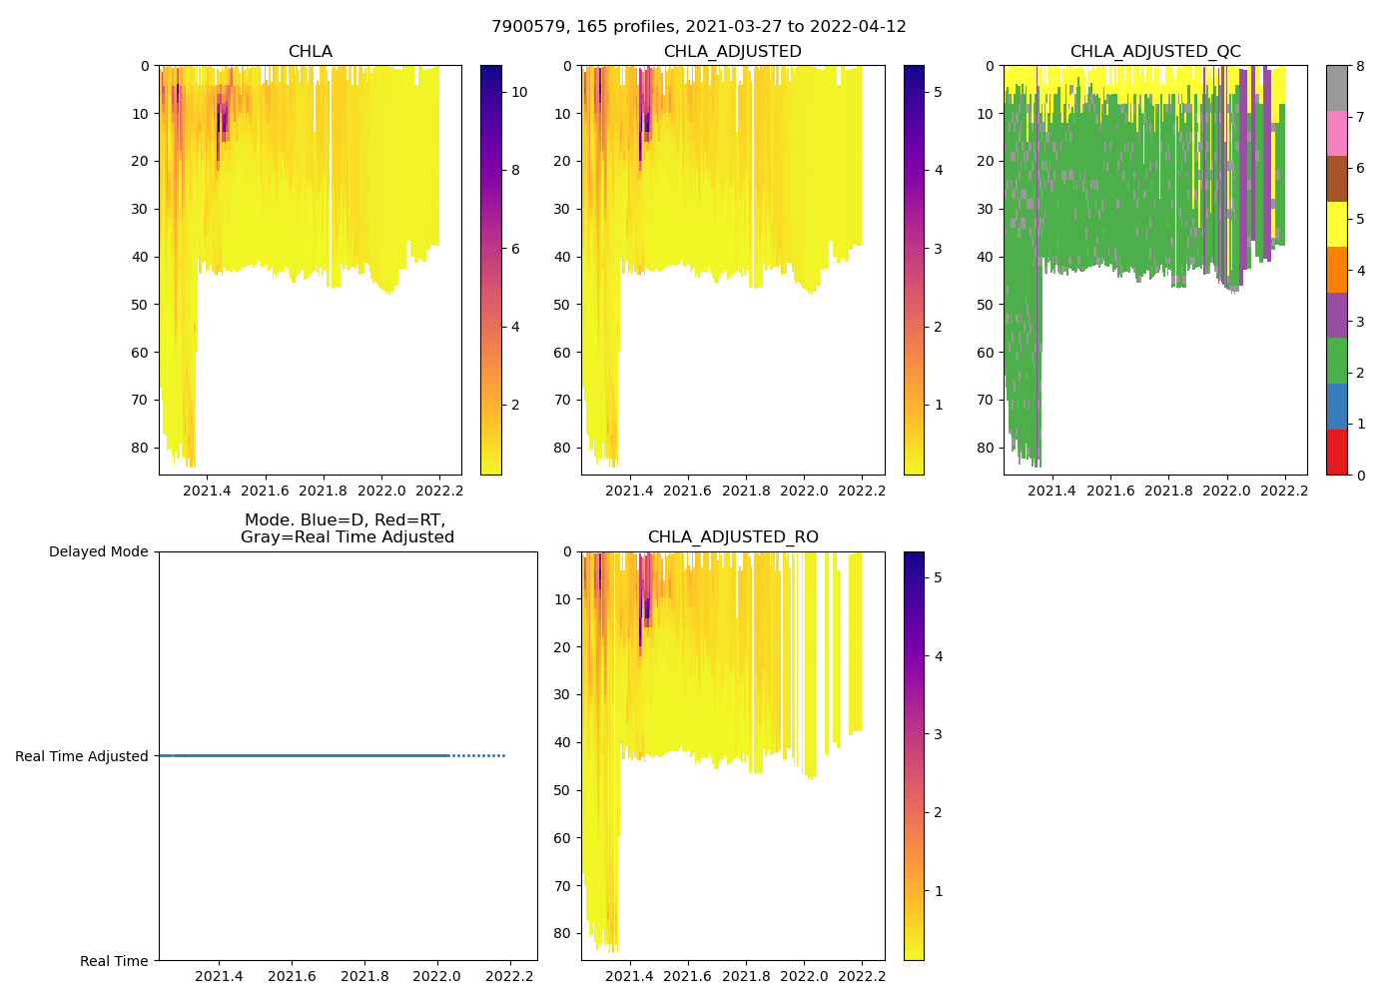This screenshot has width=1398, height=999.
Task: Click the 'Delayed Mode' y-axis label
Action: tap(98, 551)
